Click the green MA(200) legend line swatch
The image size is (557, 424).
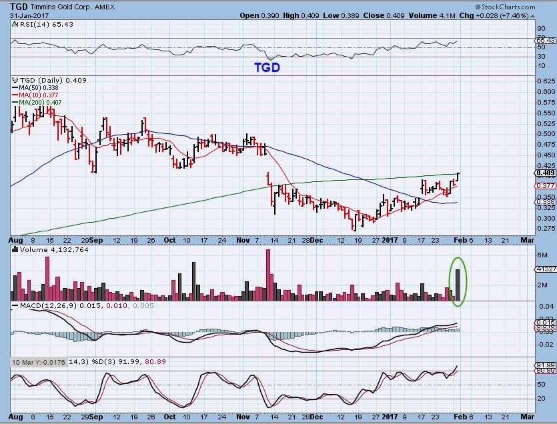[x=15, y=102]
